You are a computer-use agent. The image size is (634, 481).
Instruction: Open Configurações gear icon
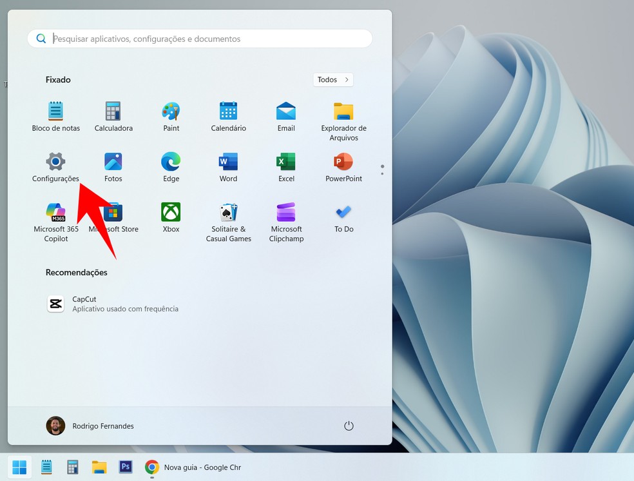(x=56, y=161)
